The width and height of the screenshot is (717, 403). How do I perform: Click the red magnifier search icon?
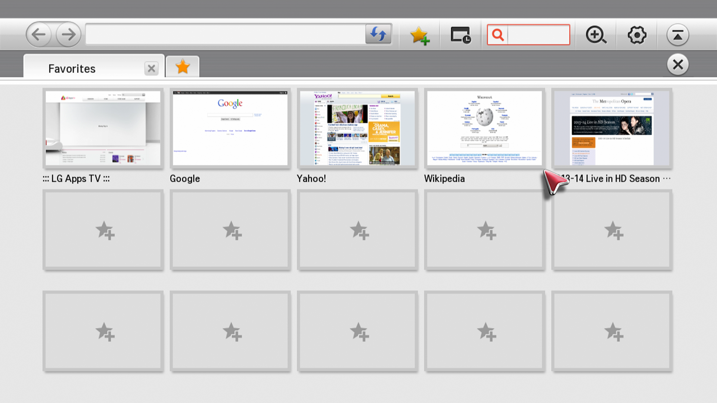498,35
